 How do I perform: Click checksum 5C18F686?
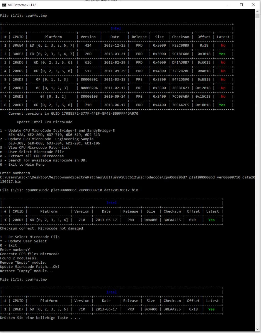pyautogui.click(x=181, y=54)
